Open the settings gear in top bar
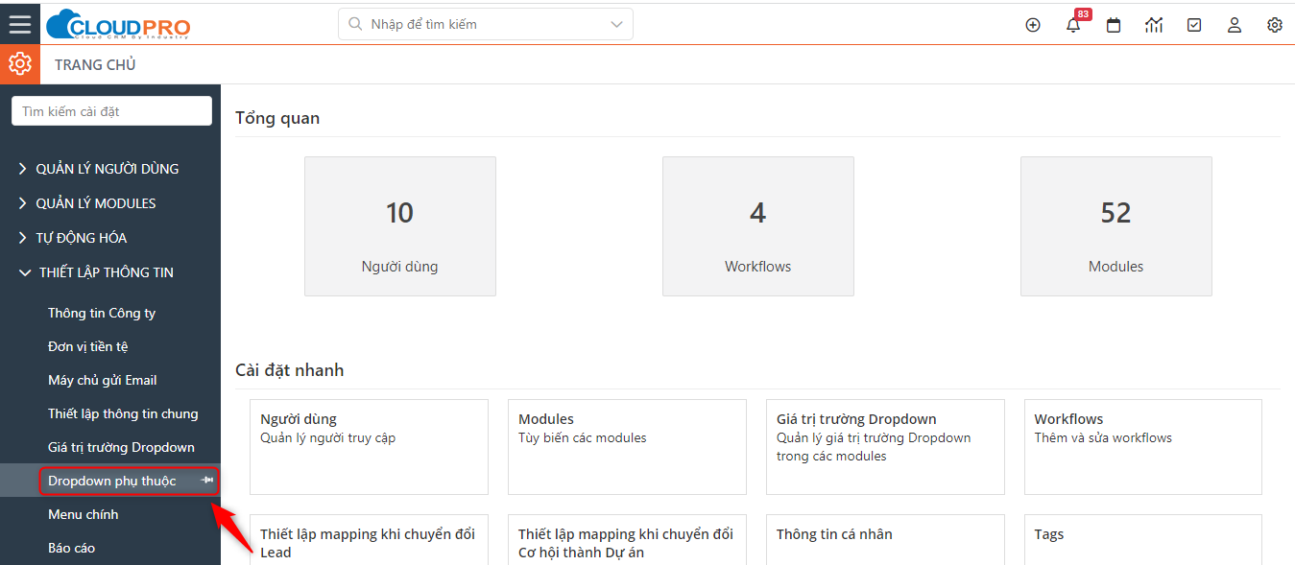Image resolution: width=1295 pixels, height=565 pixels. tap(1275, 25)
